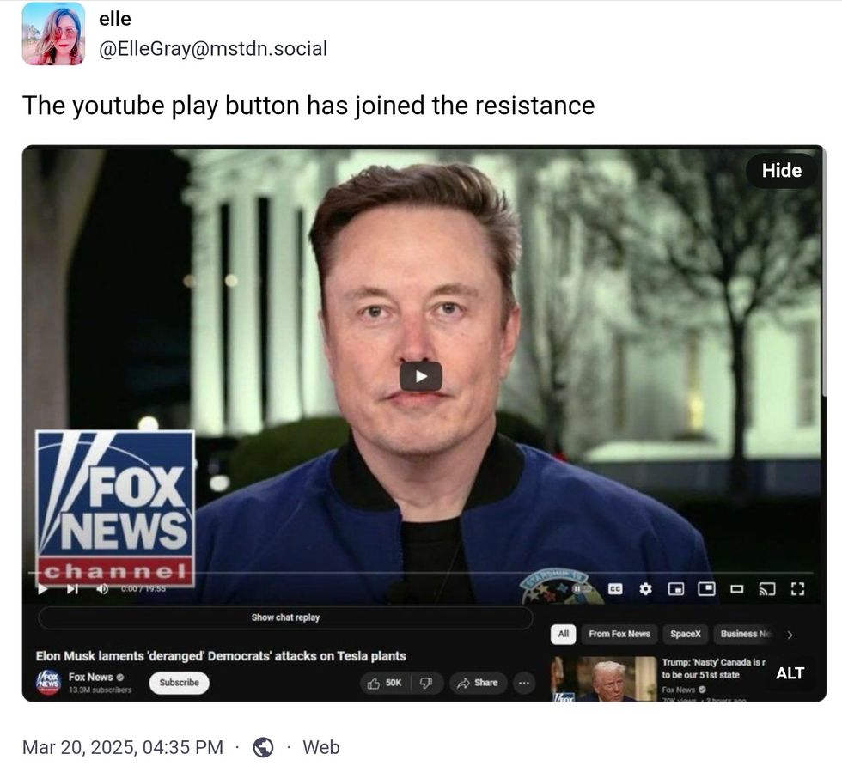This screenshot has width=842, height=766.
Task: Skip to next video icon
Action: point(72,589)
